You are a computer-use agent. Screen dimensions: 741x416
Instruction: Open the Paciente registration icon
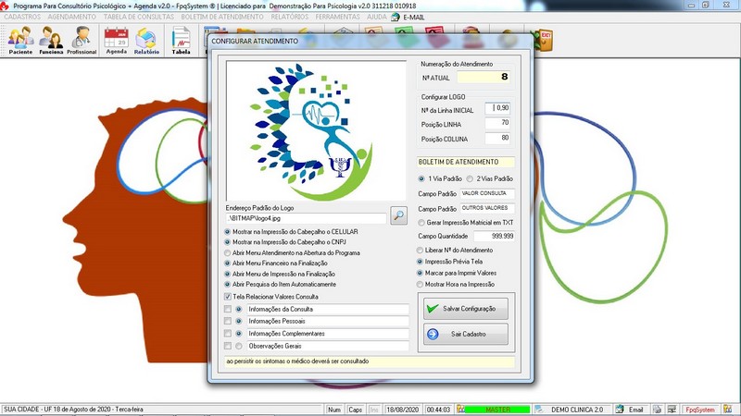click(20, 41)
